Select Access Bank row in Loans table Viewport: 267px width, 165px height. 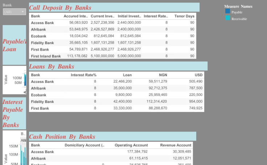pyautogui.click(x=117, y=81)
